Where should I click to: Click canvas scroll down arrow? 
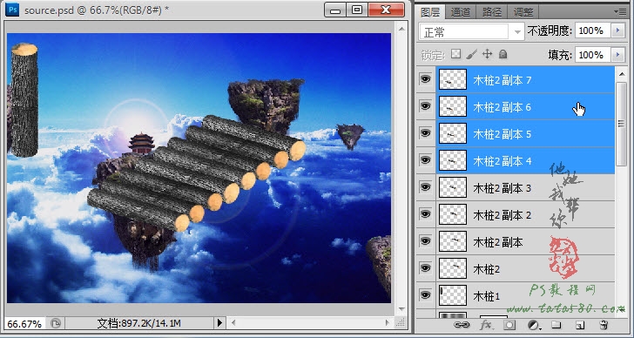tap(401, 309)
